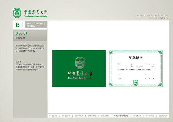Open the B5 宣传系统 tab
This screenshot has height=122, width=173.
point(105,116)
